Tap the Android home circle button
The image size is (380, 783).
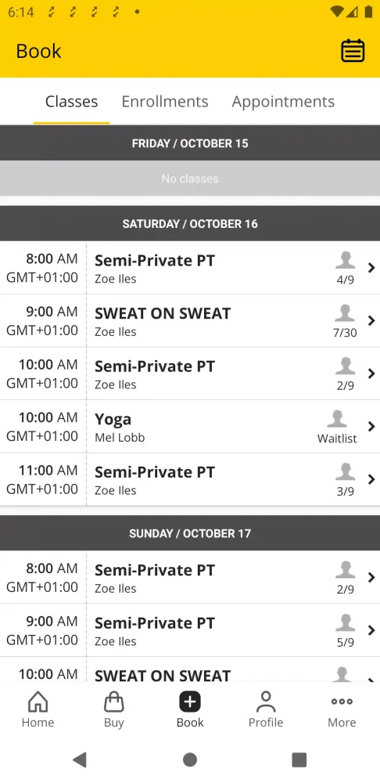pyautogui.click(x=190, y=760)
